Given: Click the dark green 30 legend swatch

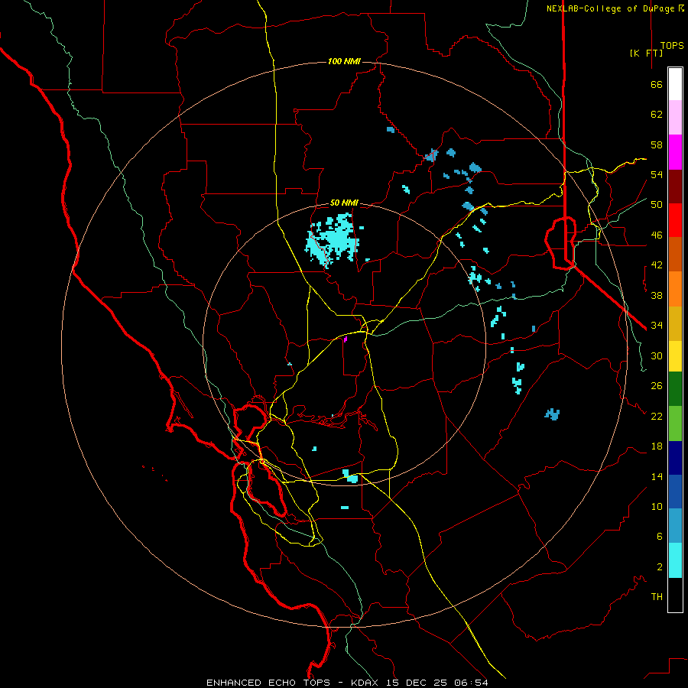Looking at the screenshot, I should [x=675, y=389].
